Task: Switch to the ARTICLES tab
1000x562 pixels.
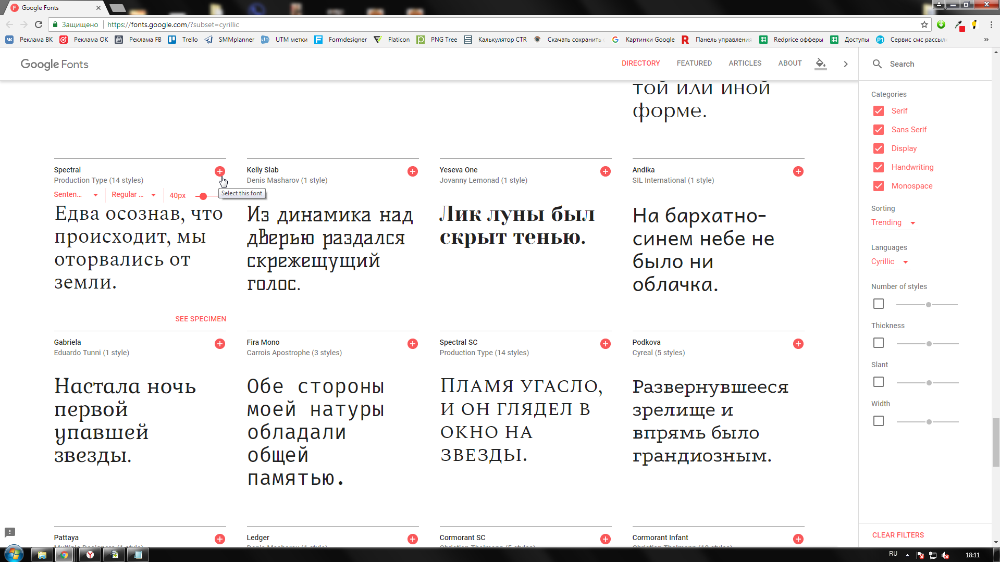Action: pos(745,63)
